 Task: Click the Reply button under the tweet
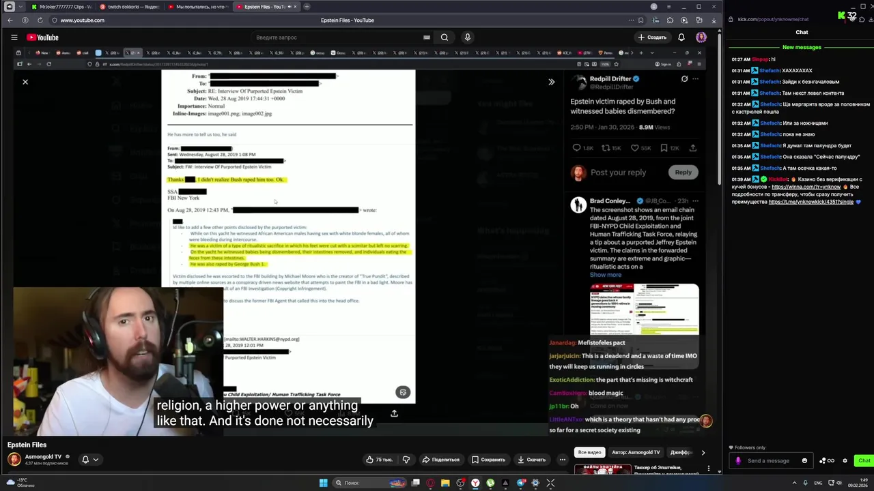click(x=683, y=173)
